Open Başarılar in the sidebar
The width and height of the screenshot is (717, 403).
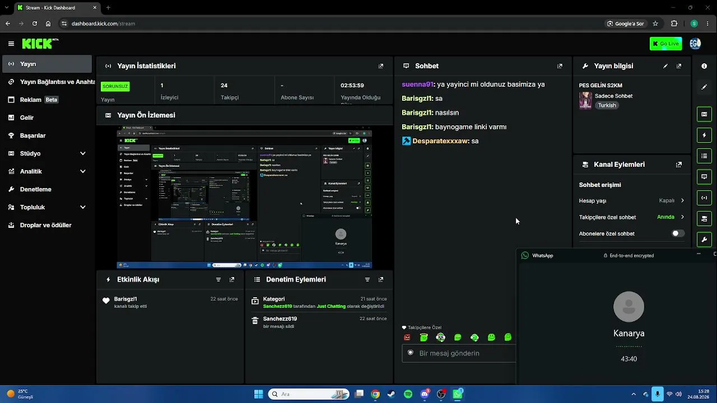click(47, 135)
